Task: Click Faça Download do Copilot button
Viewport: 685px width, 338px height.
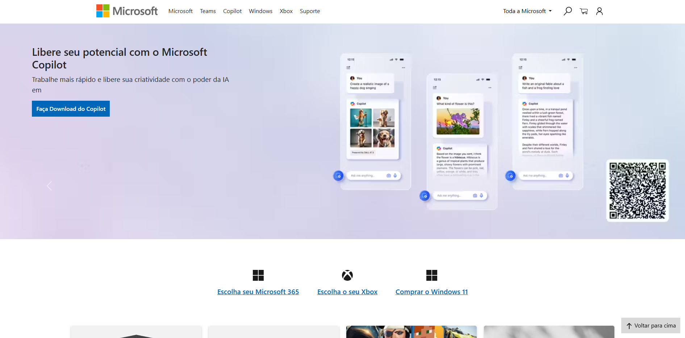Action: click(x=71, y=109)
